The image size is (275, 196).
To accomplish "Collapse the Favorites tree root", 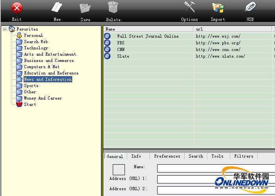I will pyautogui.click(x=5, y=29).
